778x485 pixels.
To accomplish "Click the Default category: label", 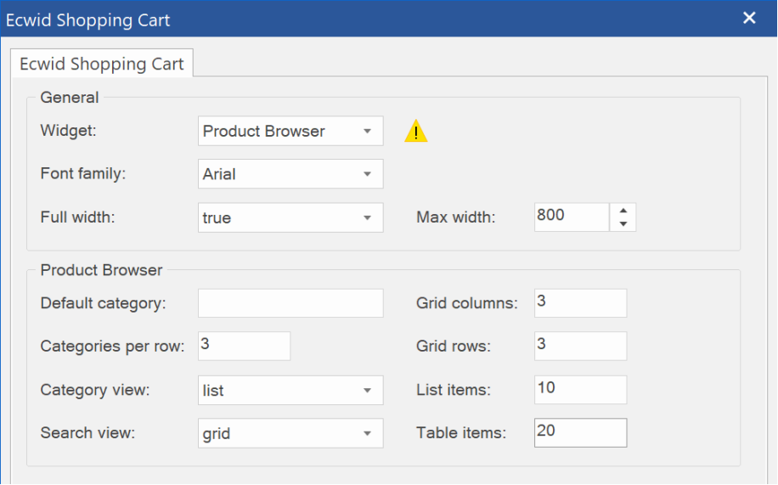I will click(x=104, y=303).
